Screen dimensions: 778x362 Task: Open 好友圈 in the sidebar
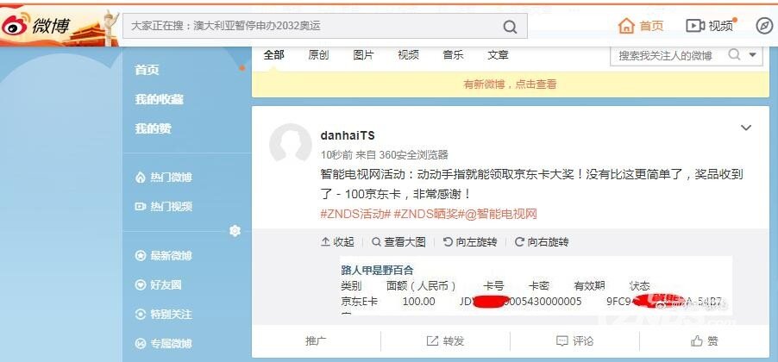[159, 285]
